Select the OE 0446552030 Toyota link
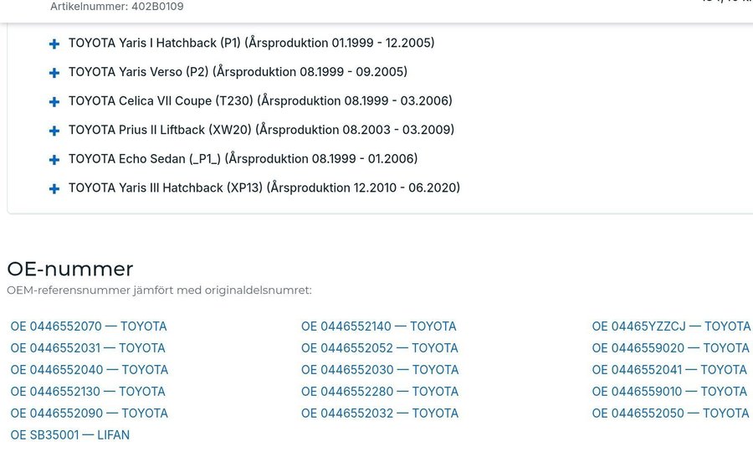This screenshot has height=452, width=753. [x=380, y=370]
